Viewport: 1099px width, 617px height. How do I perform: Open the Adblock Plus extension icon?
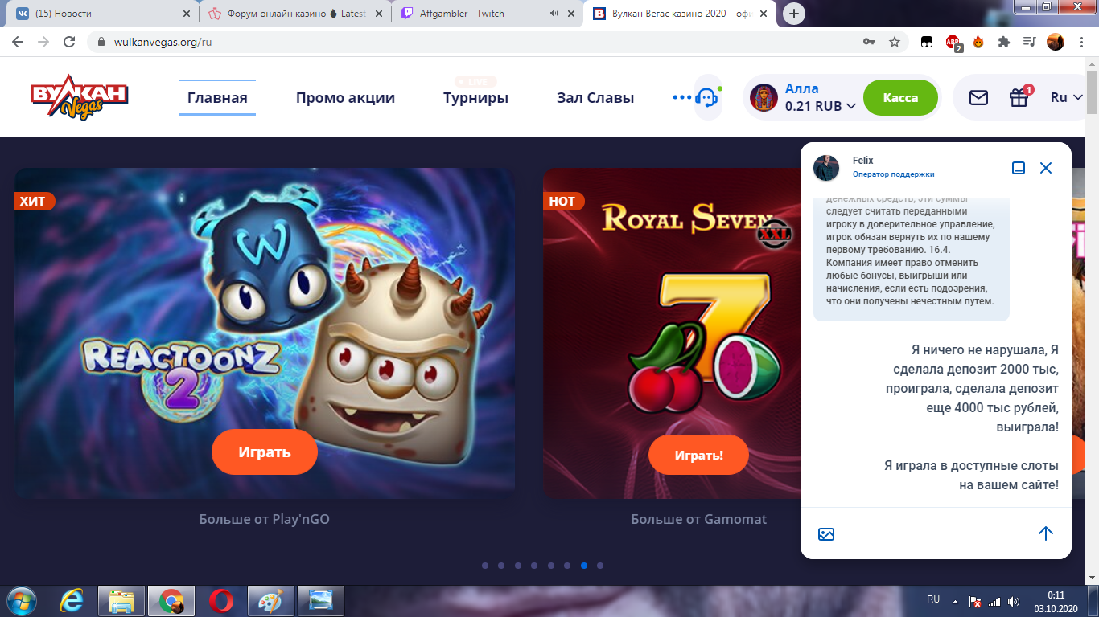(953, 43)
